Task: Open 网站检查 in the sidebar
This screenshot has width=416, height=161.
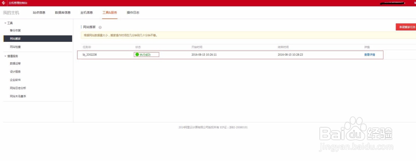Action: pyautogui.click(x=15, y=47)
